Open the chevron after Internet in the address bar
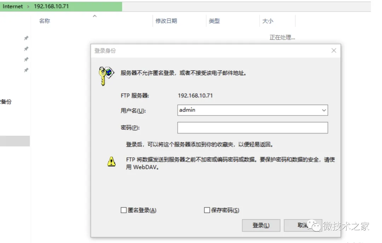 (x=28, y=6)
